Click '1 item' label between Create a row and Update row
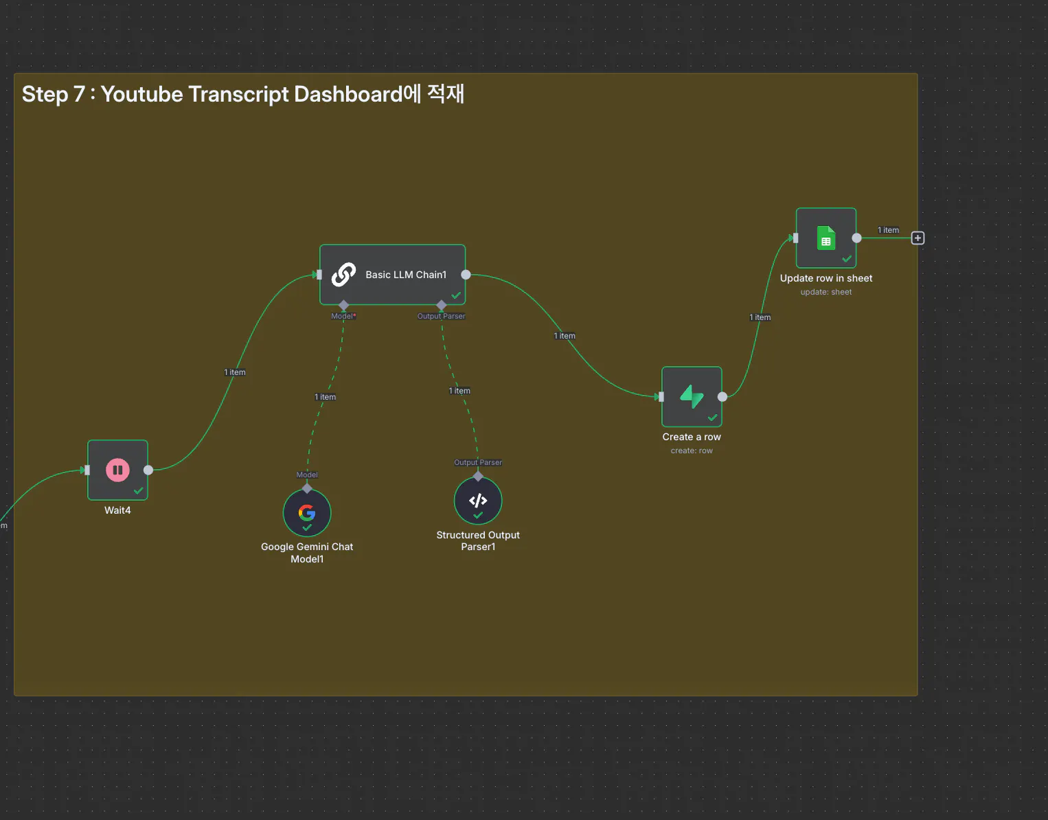The width and height of the screenshot is (1048, 820). [760, 317]
